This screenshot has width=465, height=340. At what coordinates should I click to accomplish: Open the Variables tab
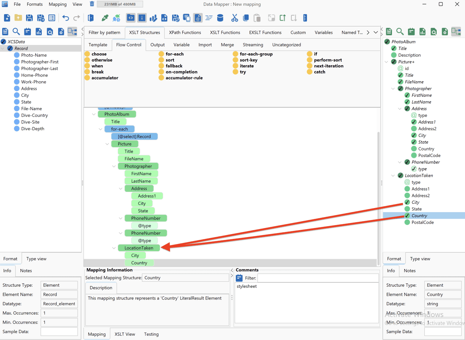pyautogui.click(x=324, y=32)
